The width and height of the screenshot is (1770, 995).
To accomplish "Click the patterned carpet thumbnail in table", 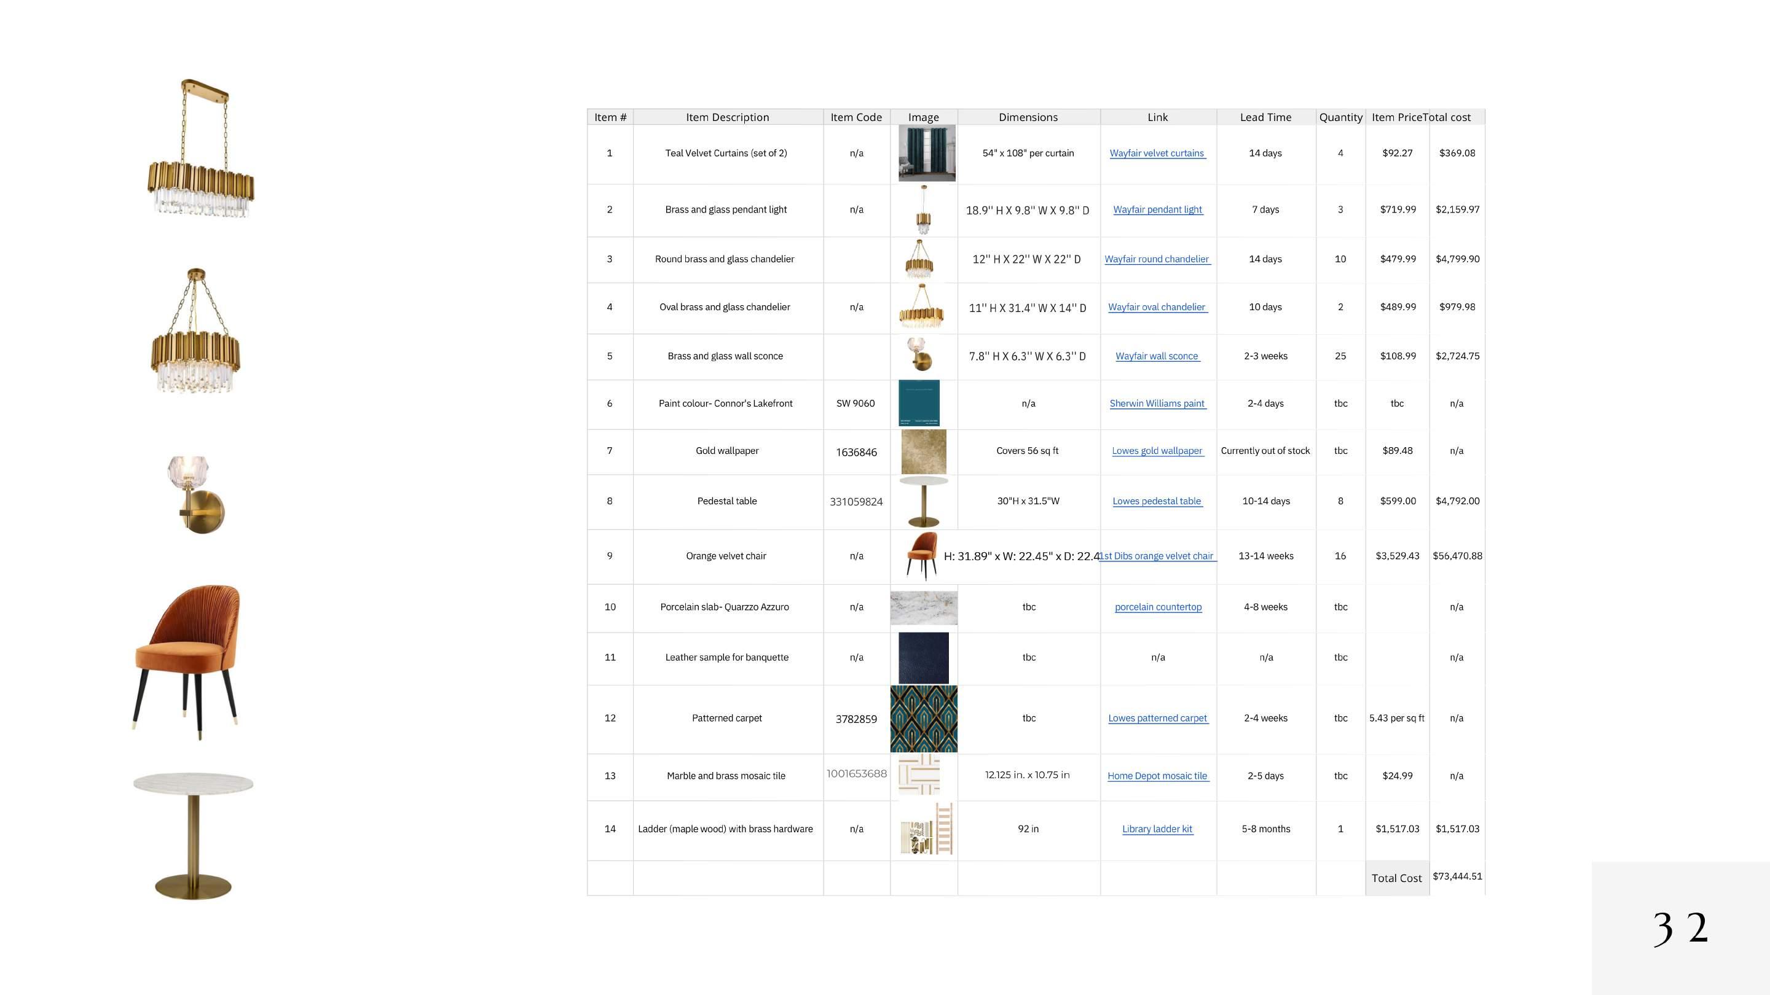I will [924, 718].
